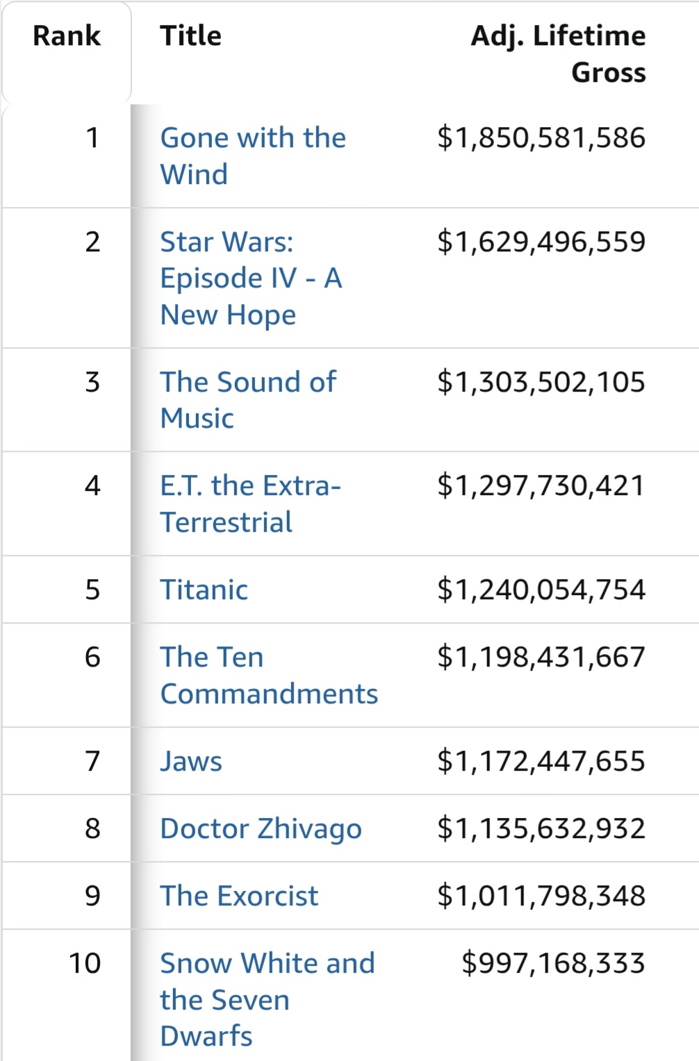Select The Exorcist link
This screenshot has width=699, height=1061.
click(239, 896)
